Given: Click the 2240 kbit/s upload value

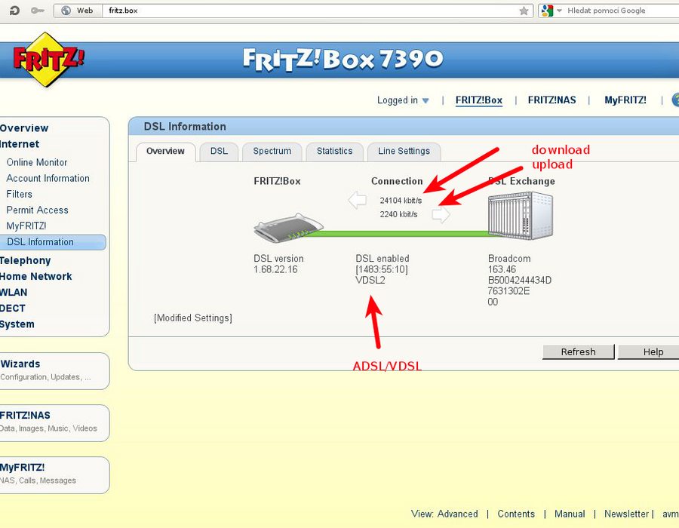Looking at the screenshot, I should click(x=398, y=214).
